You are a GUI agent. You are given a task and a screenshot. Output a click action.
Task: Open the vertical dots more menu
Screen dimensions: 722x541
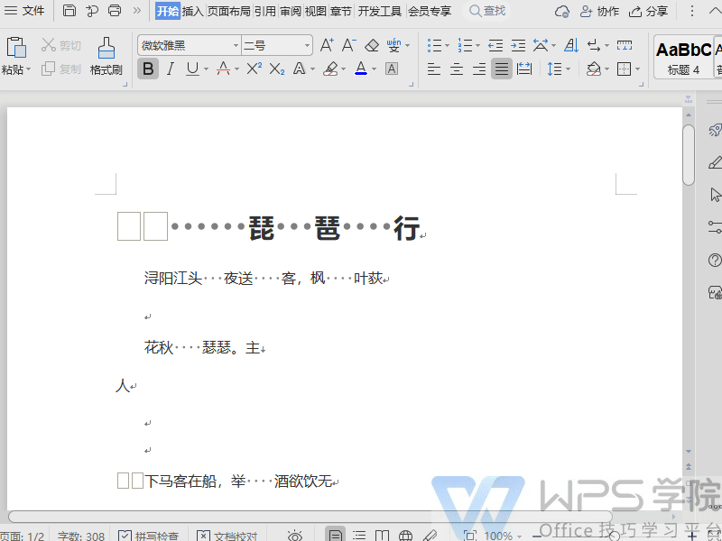coord(691,11)
